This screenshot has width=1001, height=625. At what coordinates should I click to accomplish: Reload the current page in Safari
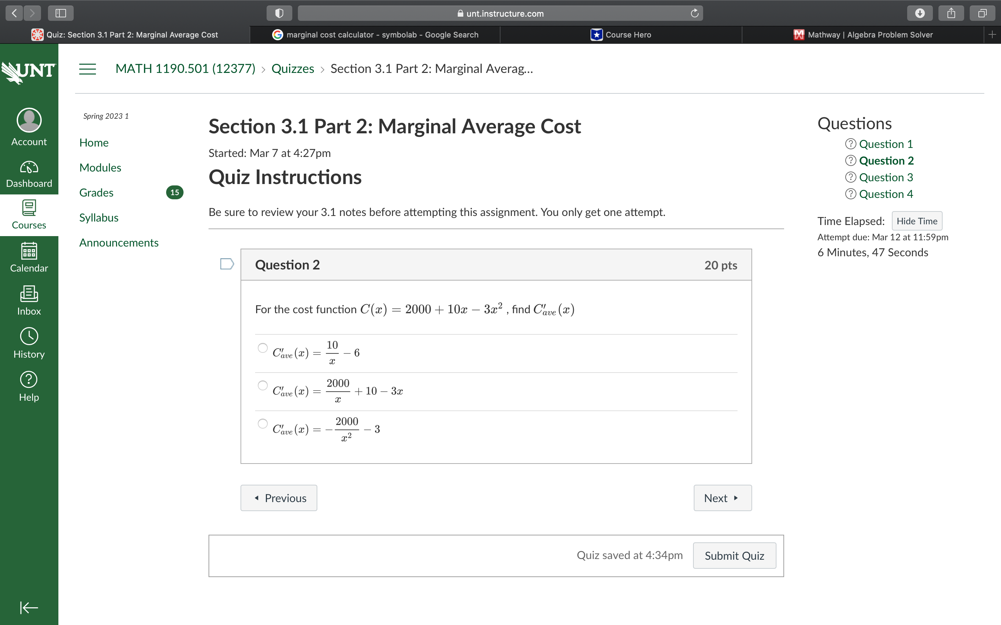[694, 13]
